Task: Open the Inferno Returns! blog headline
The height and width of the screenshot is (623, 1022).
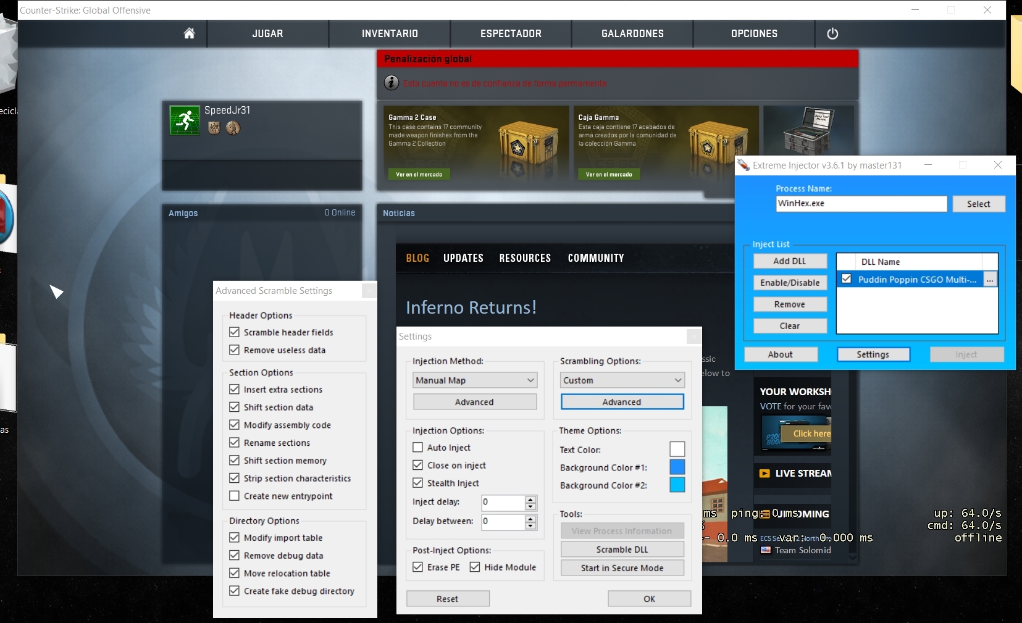Action: point(471,307)
